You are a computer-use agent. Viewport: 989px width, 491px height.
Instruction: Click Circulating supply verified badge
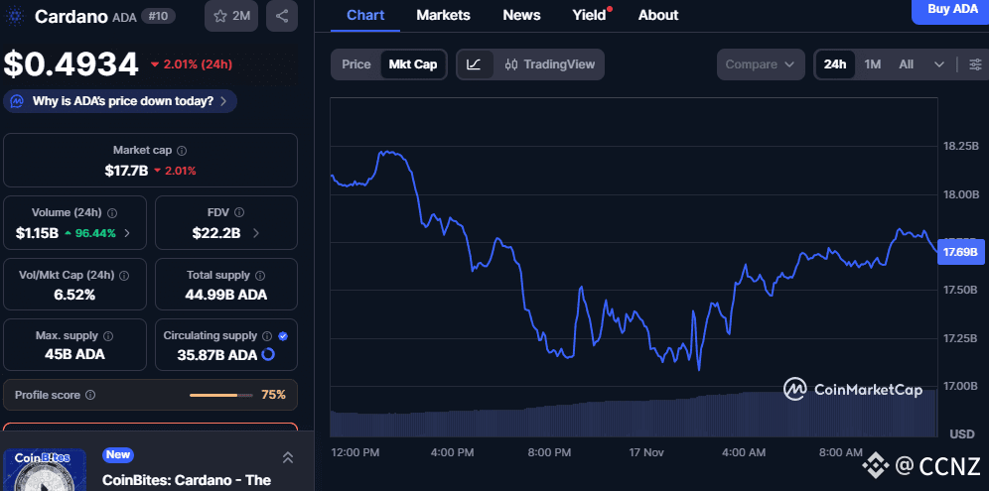coord(283,336)
